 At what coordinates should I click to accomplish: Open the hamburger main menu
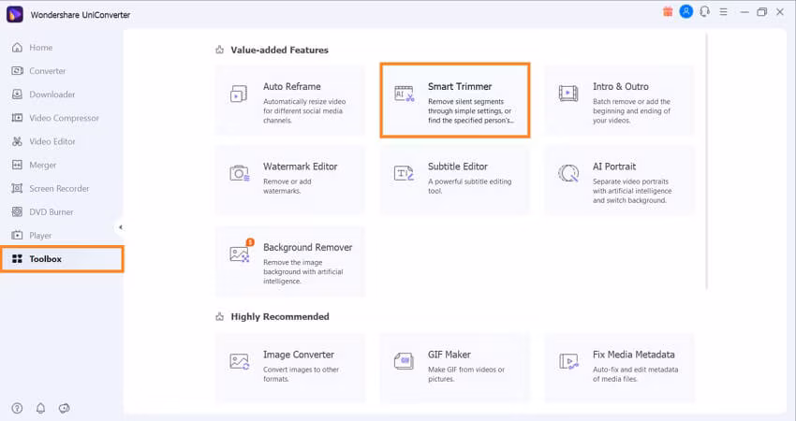(x=723, y=11)
